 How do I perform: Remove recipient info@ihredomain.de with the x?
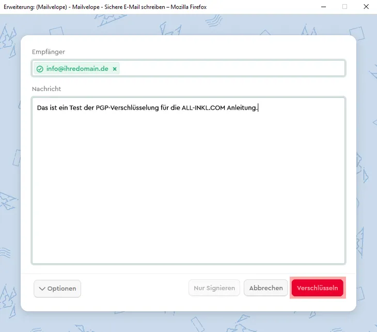coord(115,69)
